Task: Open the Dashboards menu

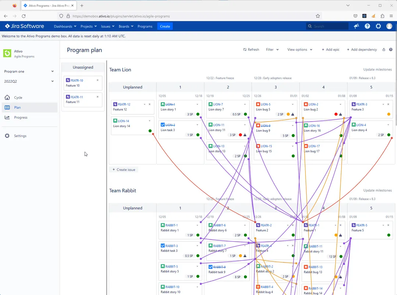Action: 65,26
